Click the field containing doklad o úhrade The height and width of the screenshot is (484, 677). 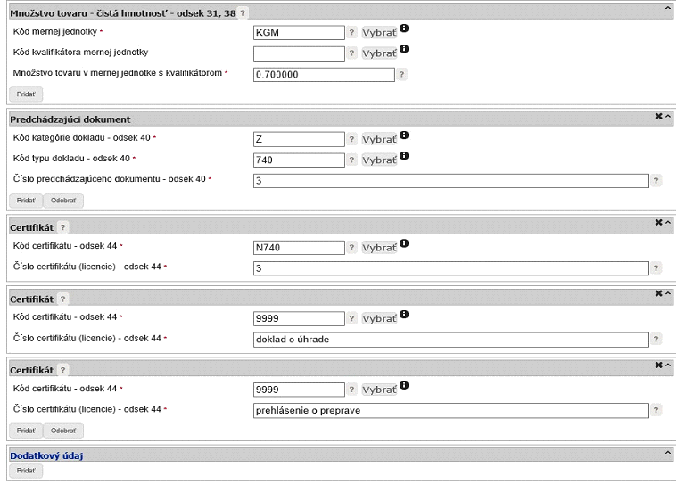(450, 339)
